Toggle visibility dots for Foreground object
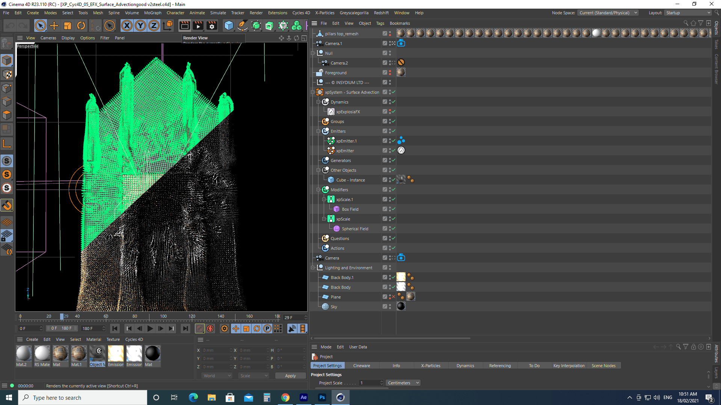This screenshot has width=721, height=405. (x=390, y=72)
